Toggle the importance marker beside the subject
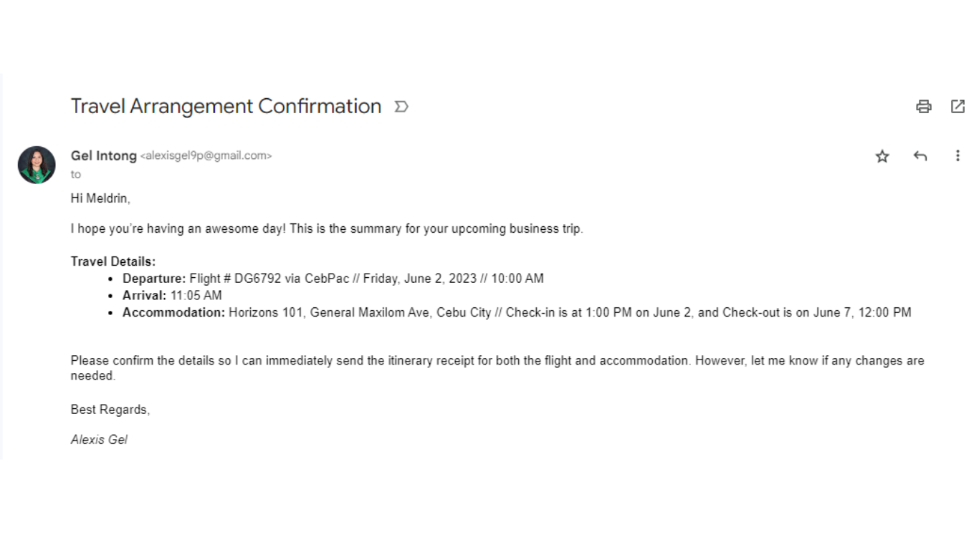Viewport: 979px width, 550px height. click(401, 107)
